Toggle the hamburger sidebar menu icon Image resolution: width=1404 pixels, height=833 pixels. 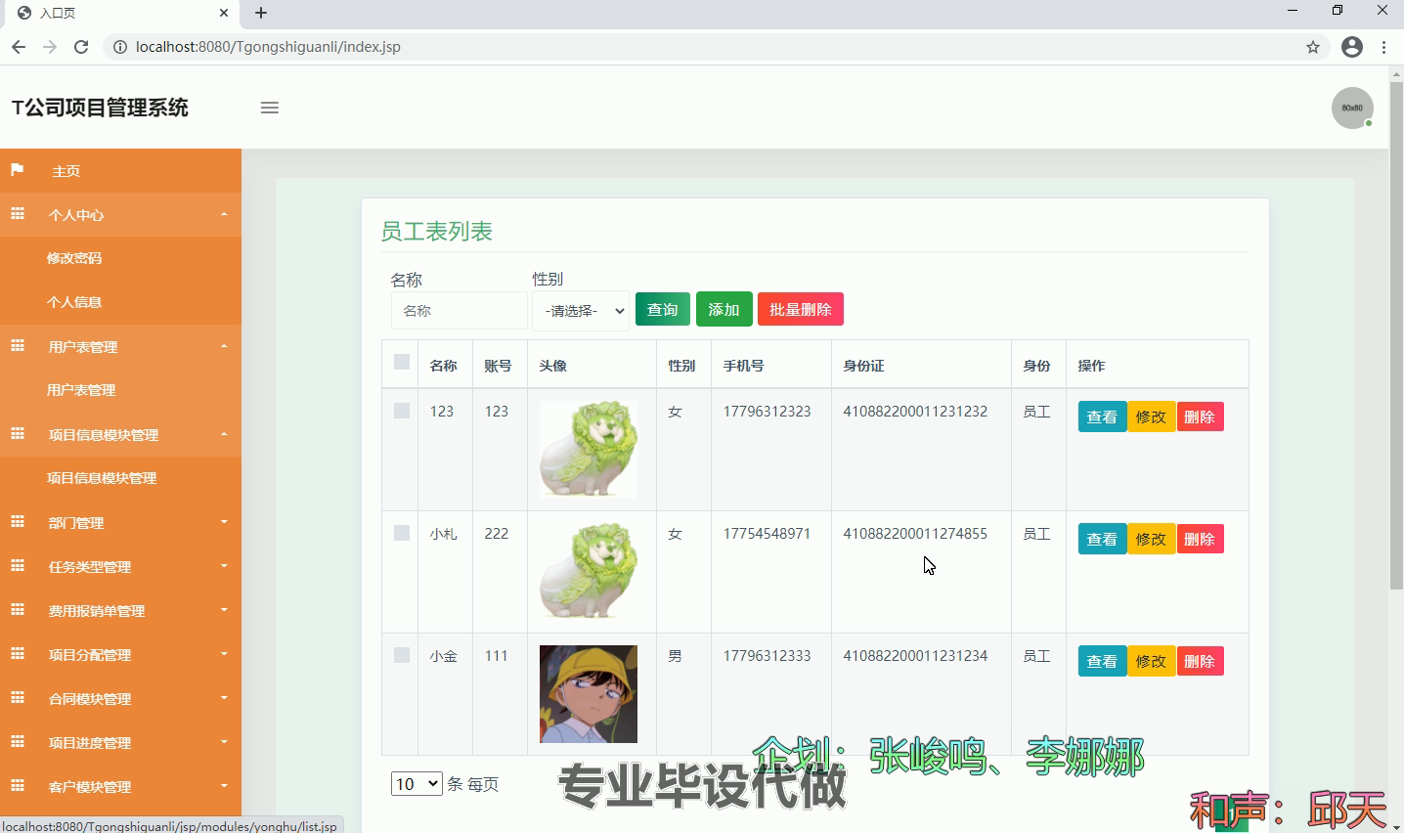(x=270, y=108)
